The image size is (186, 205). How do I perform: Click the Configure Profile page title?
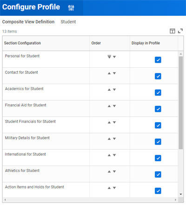click(31, 7)
